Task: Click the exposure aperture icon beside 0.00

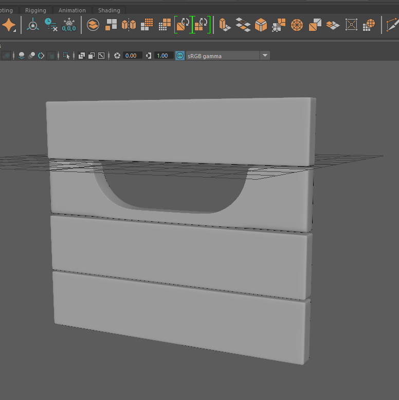Action: 117,56
